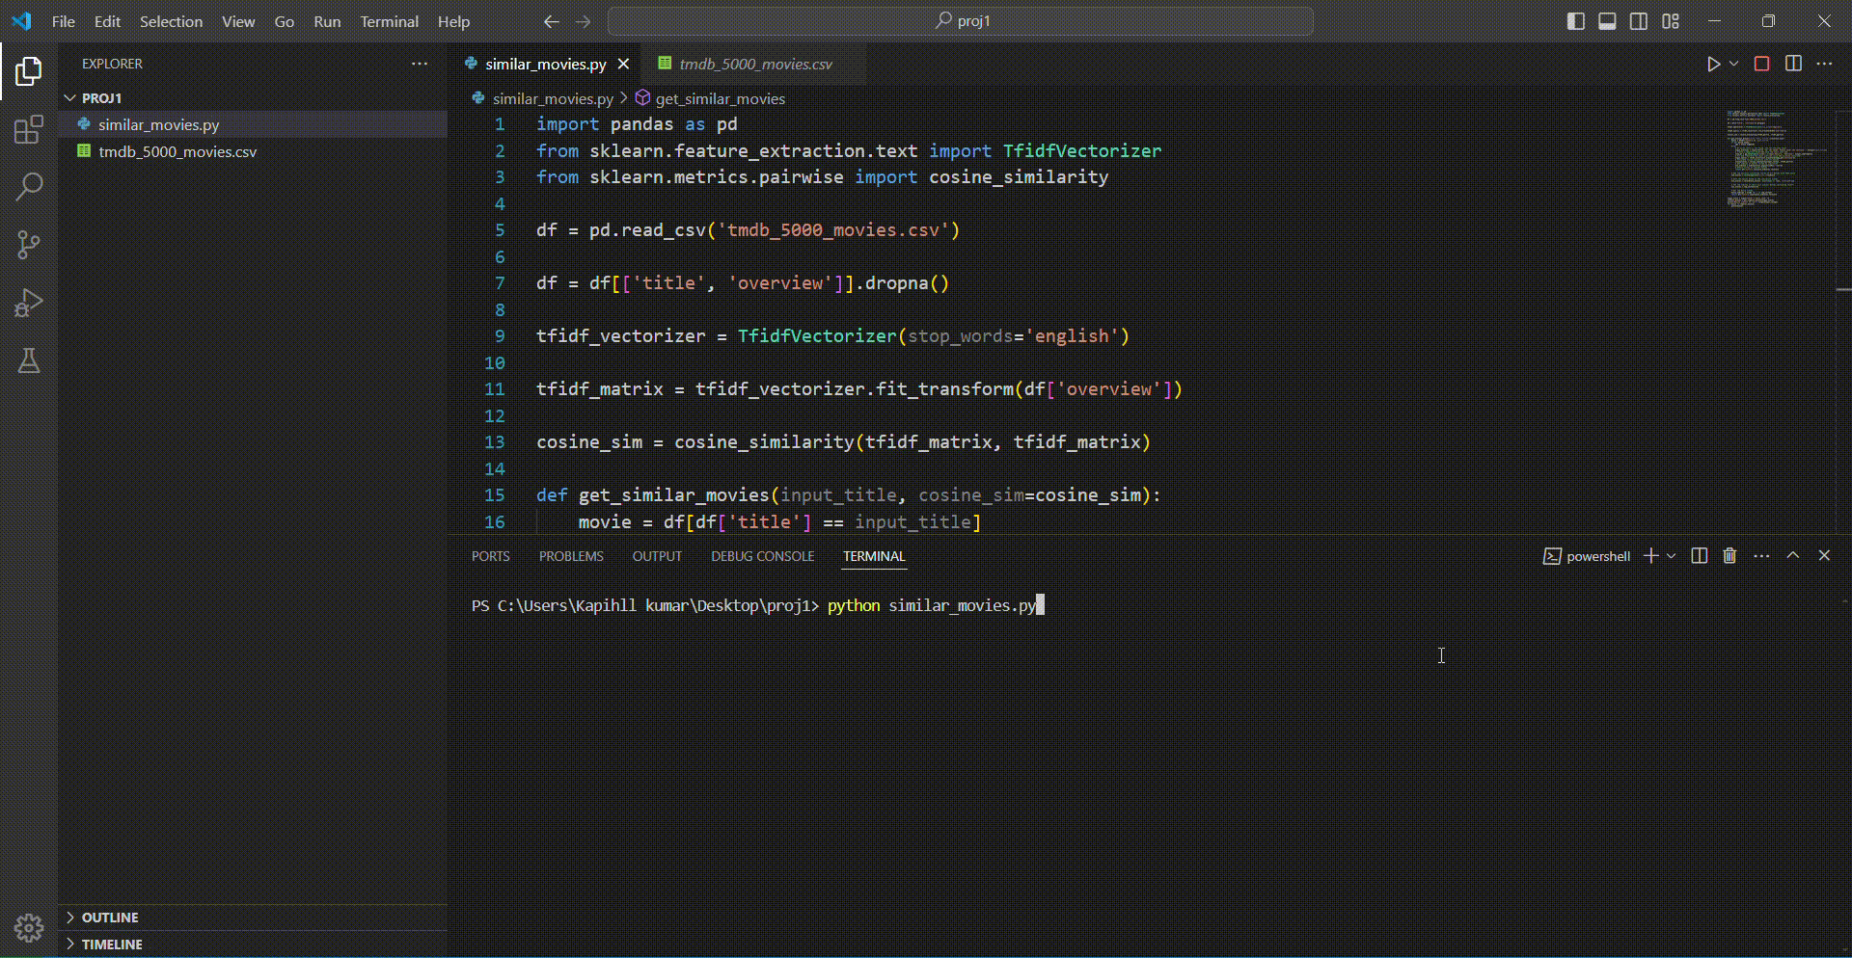Click the EXPLORER panel title
The height and width of the screenshot is (958, 1852).
click(x=112, y=64)
